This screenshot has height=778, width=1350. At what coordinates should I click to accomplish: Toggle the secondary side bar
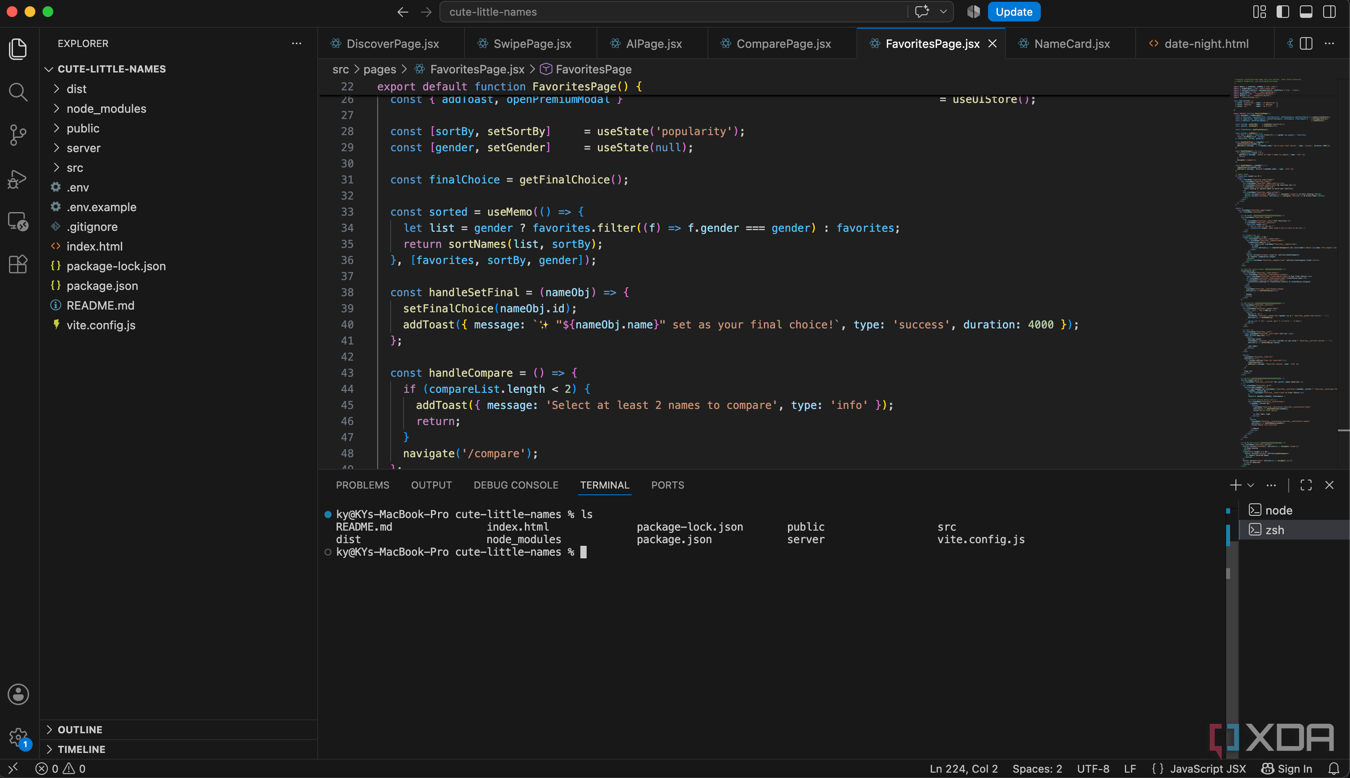pyautogui.click(x=1330, y=12)
